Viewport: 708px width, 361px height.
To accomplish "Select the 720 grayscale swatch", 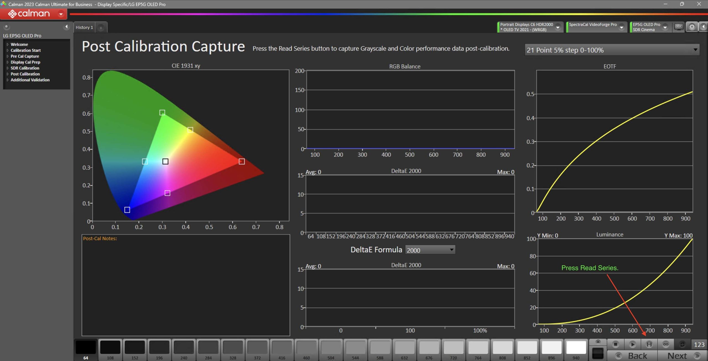I will tap(454, 350).
